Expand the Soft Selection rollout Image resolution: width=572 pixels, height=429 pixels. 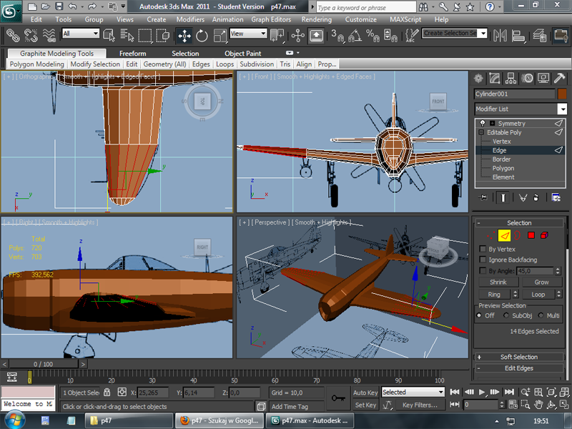tap(519, 357)
